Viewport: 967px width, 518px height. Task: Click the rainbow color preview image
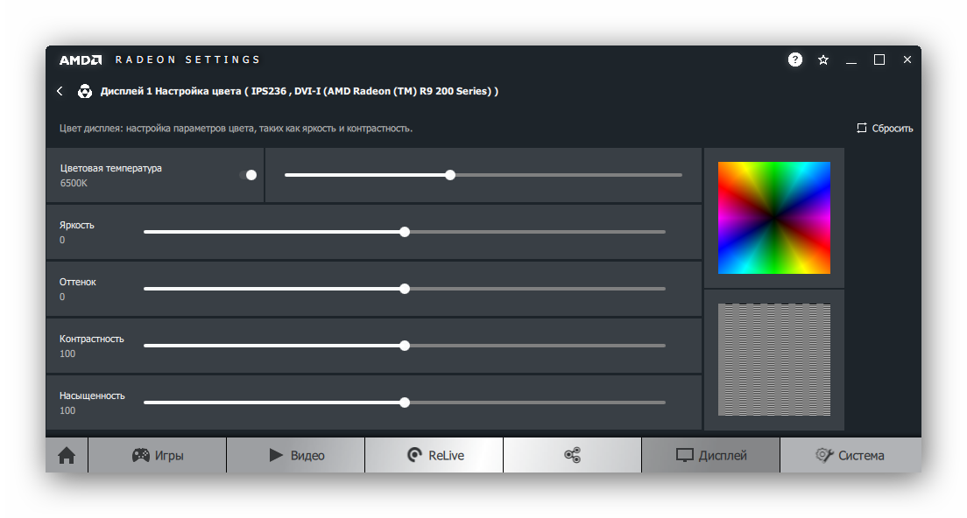click(773, 218)
